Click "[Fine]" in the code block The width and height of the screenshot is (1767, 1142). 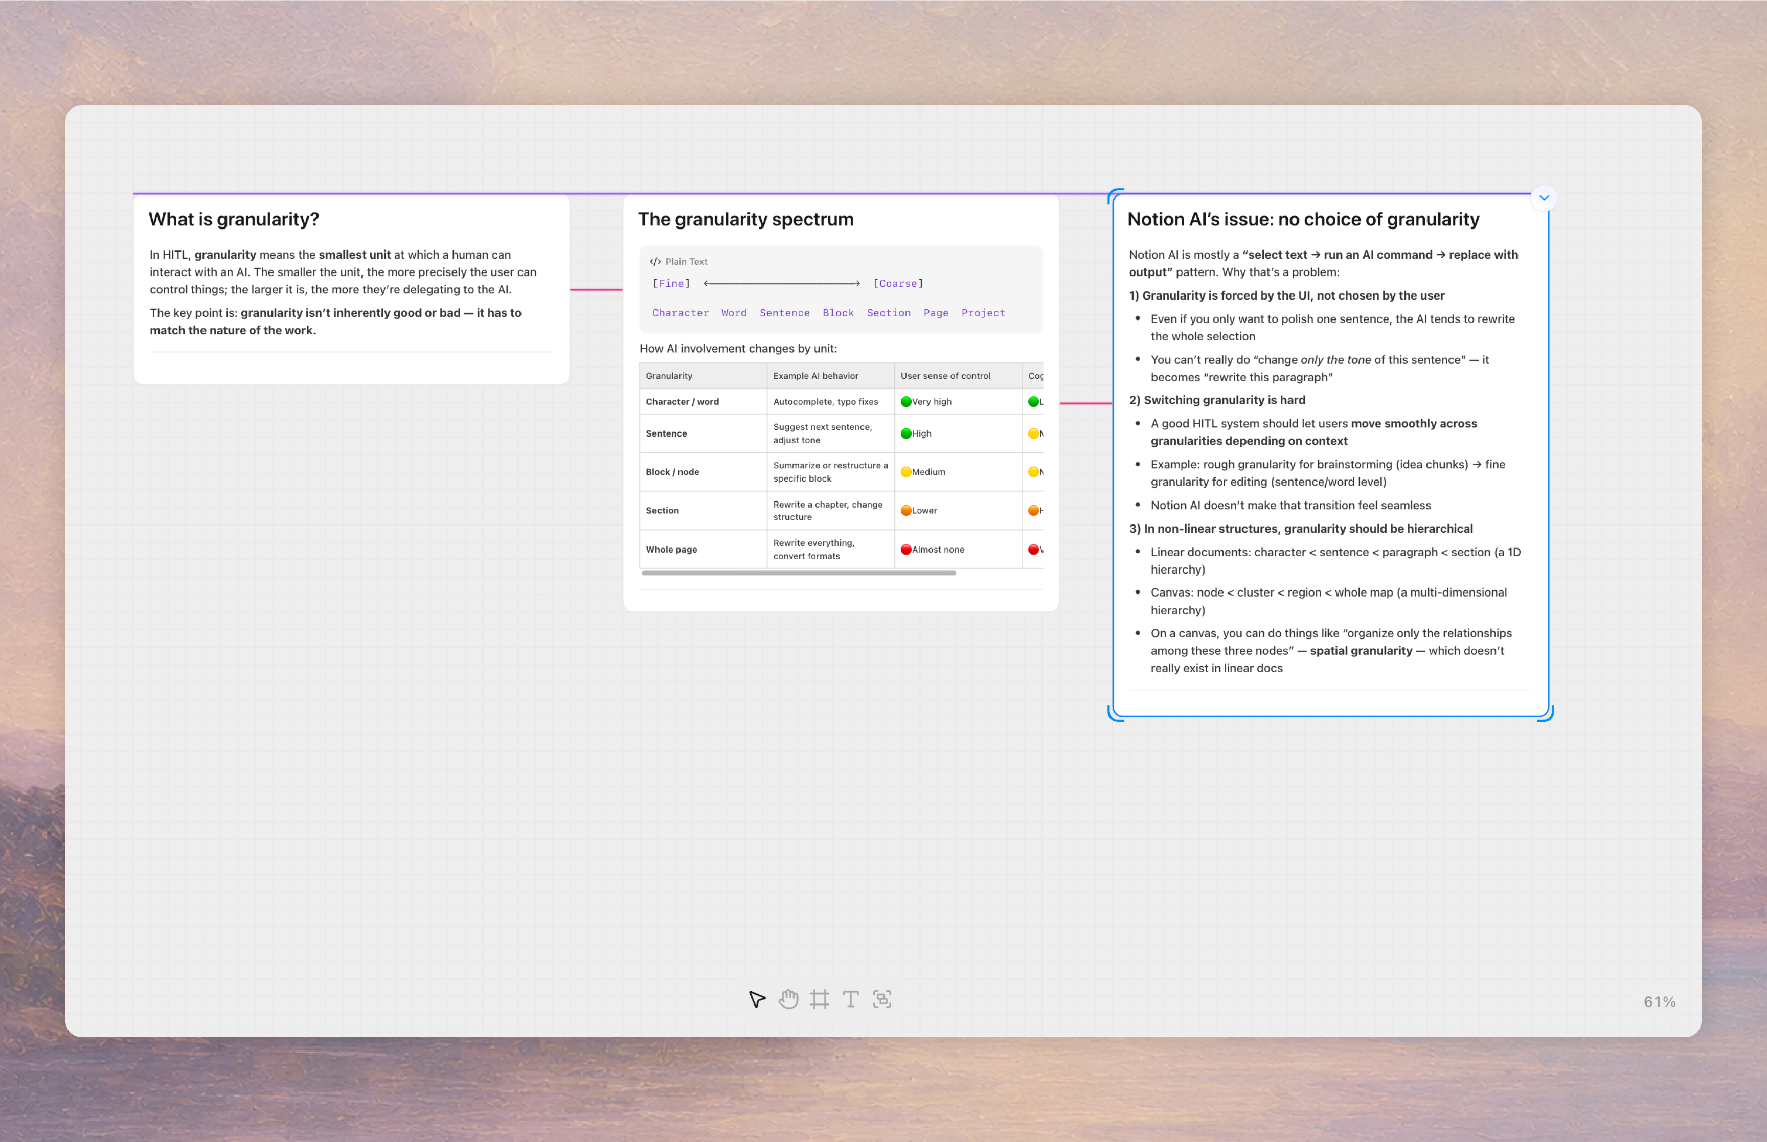point(671,284)
